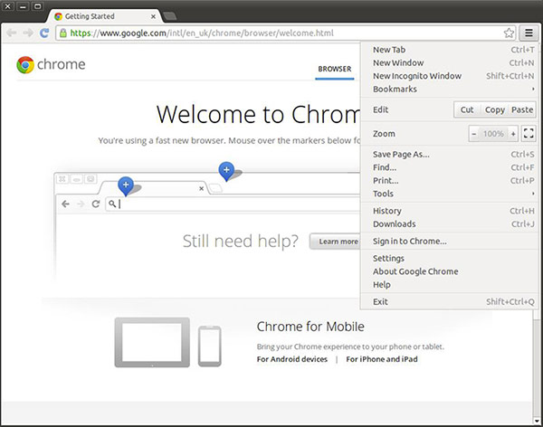Open a new tab using the tab strip button
Image resolution: width=543 pixels, height=427 pixels.
170,16
